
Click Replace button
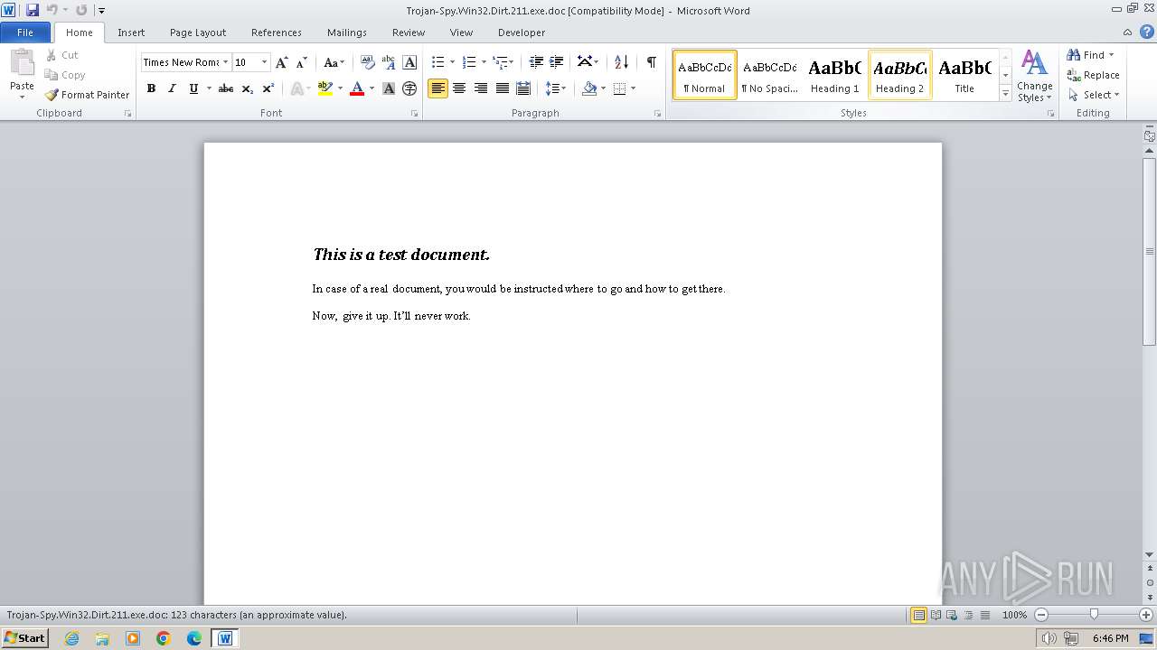[1093, 75]
